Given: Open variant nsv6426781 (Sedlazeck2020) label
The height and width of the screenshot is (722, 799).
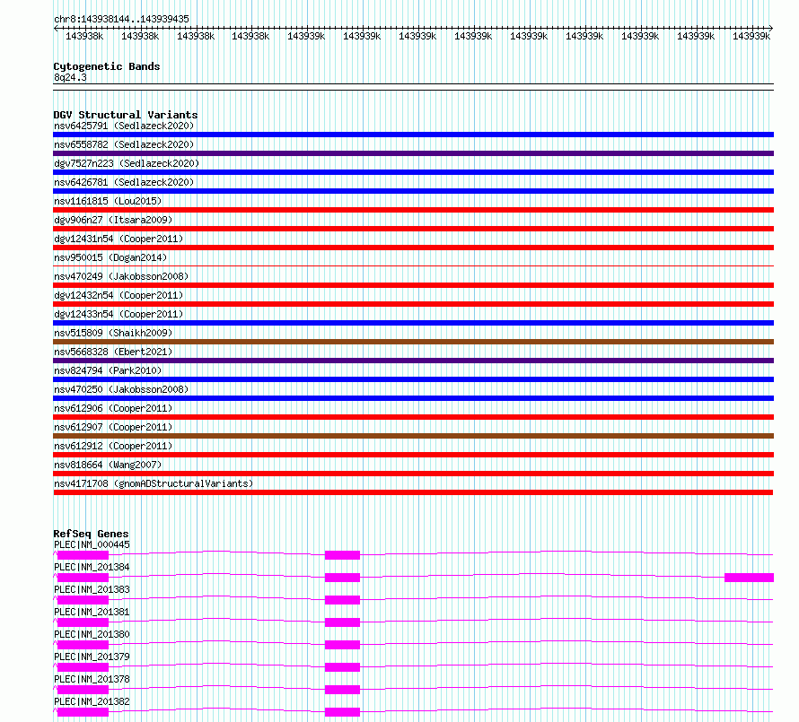Looking at the screenshot, I should point(124,182).
